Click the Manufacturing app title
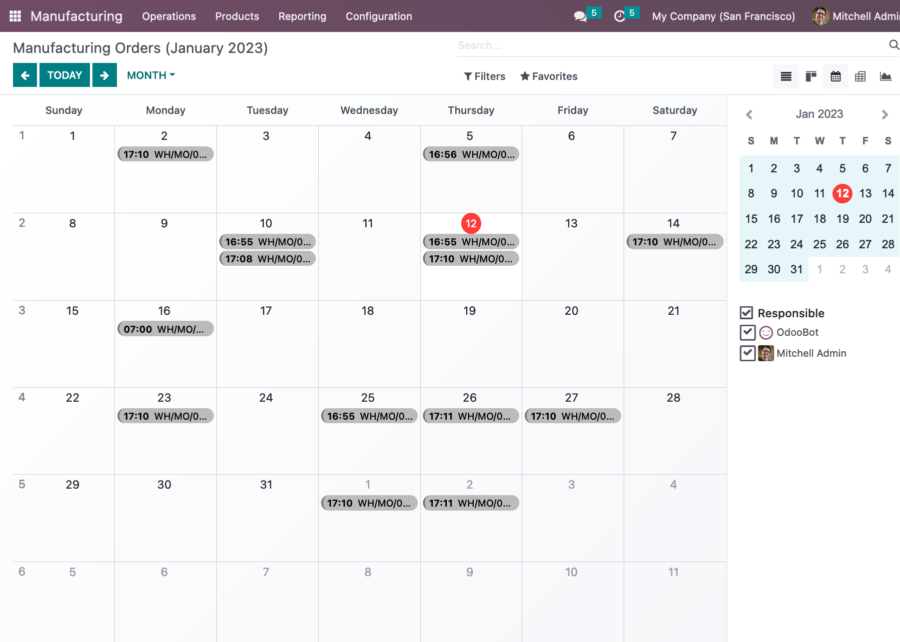 click(76, 16)
